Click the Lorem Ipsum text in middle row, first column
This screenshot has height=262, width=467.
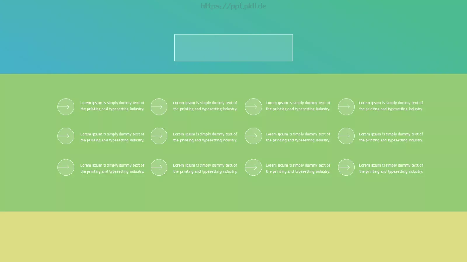coord(112,137)
